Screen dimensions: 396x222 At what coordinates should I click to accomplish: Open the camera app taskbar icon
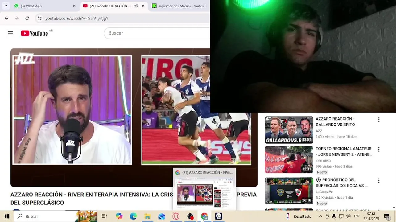coord(219,216)
